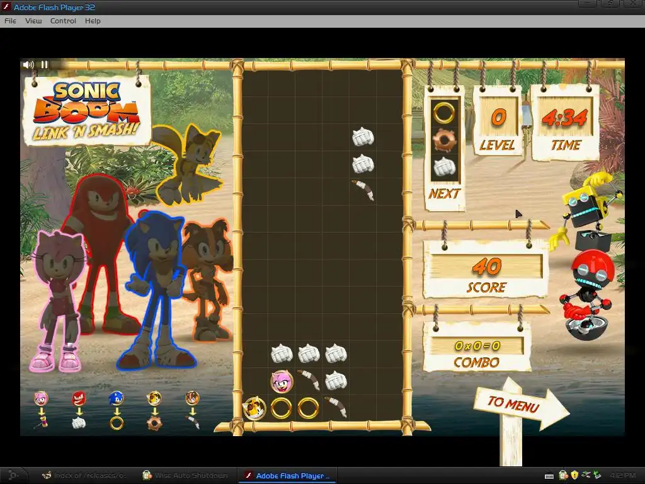Click the COMBO sign showing 0x0=0
The image size is (645, 484).
click(x=477, y=348)
